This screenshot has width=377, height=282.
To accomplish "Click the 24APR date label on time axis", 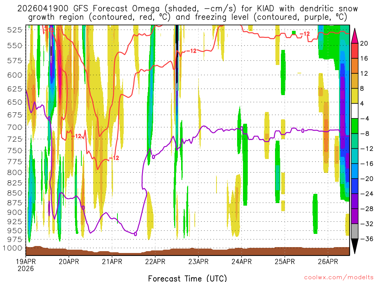I will click(x=242, y=261).
